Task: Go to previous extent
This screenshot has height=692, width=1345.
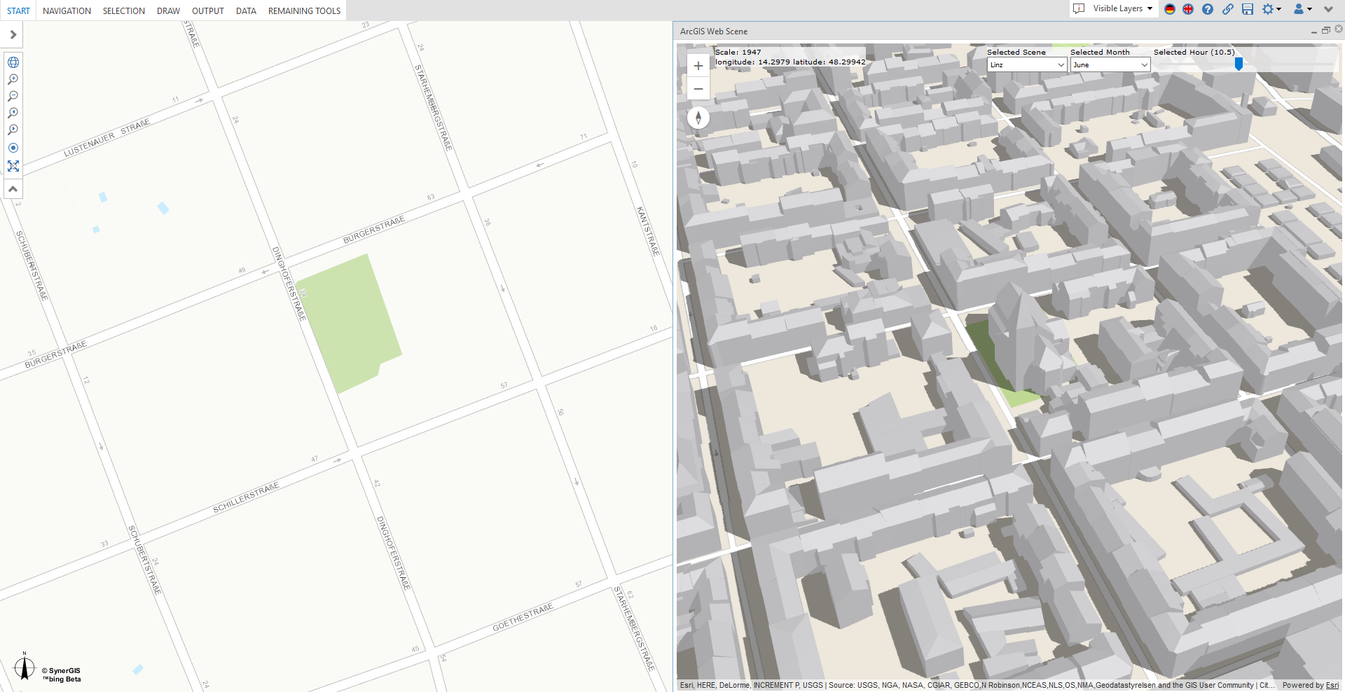Action: [13, 113]
